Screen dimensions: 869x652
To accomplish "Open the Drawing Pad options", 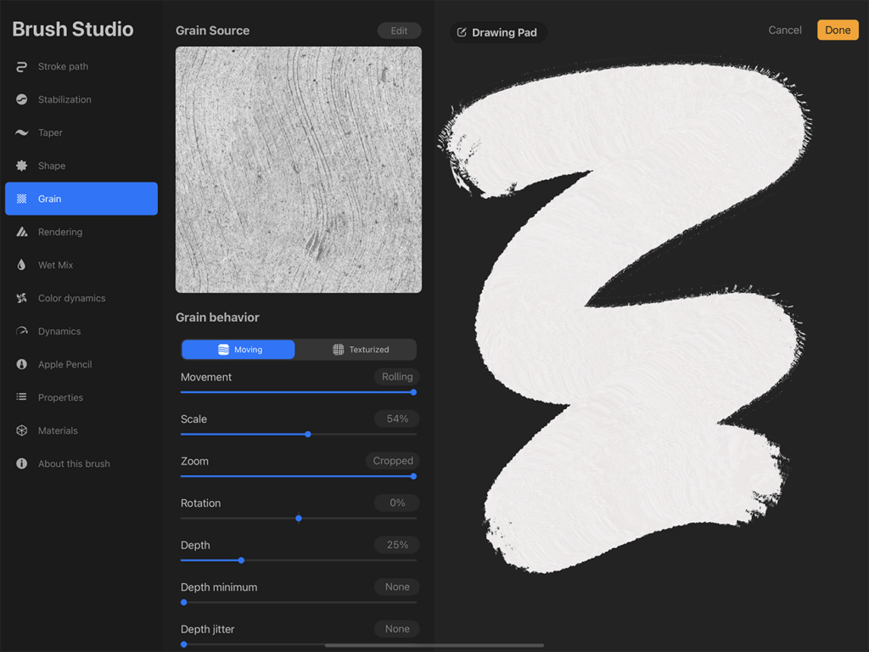I will coord(498,32).
